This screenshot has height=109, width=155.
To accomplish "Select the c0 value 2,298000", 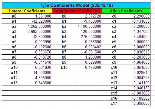I will (138, 16).
